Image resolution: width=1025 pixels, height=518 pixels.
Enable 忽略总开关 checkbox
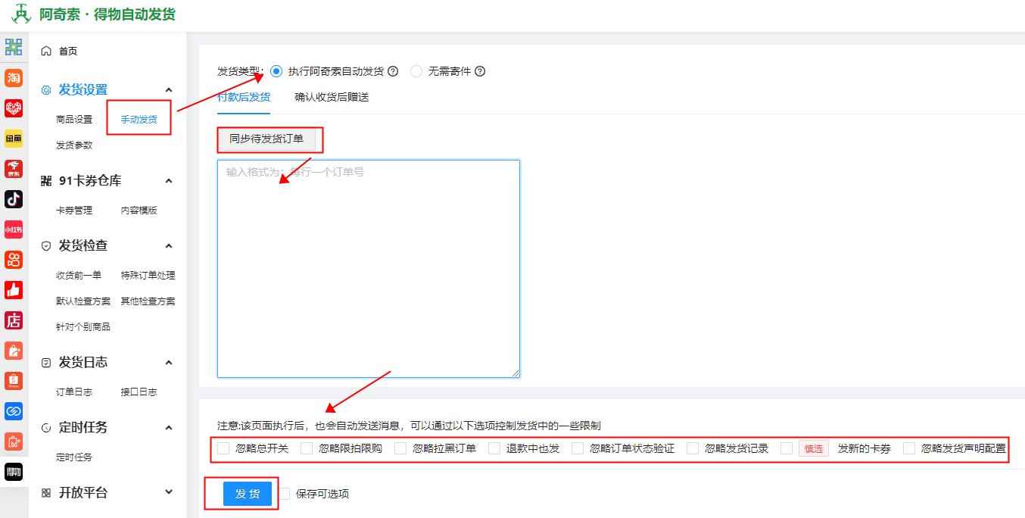click(x=223, y=448)
